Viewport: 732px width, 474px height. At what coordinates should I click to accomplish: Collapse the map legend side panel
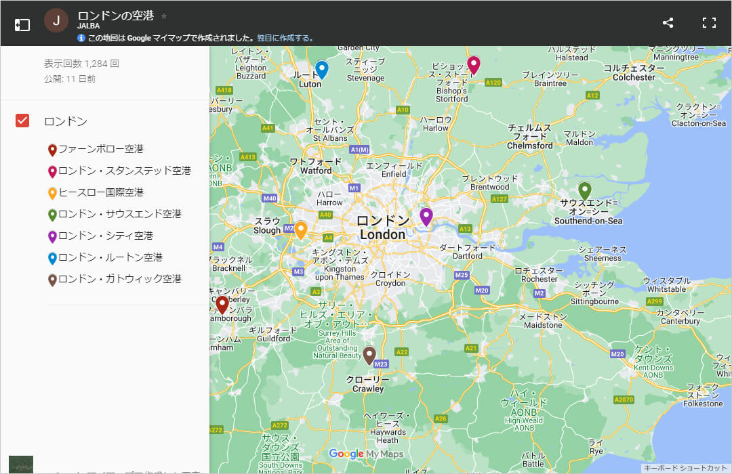(x=22, y=24)
